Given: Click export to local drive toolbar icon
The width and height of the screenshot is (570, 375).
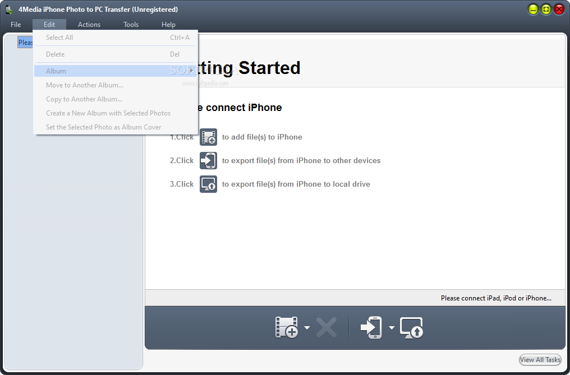Looking at the screenshot, I should (411, 327).
